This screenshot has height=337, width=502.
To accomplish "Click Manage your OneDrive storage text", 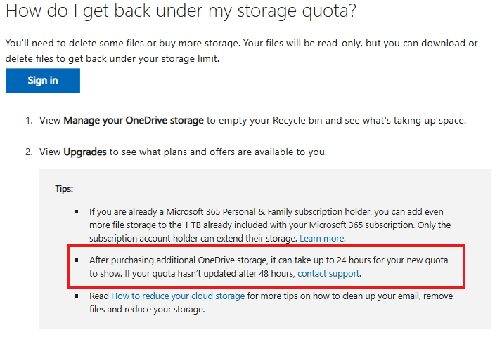I will (134, 120).
